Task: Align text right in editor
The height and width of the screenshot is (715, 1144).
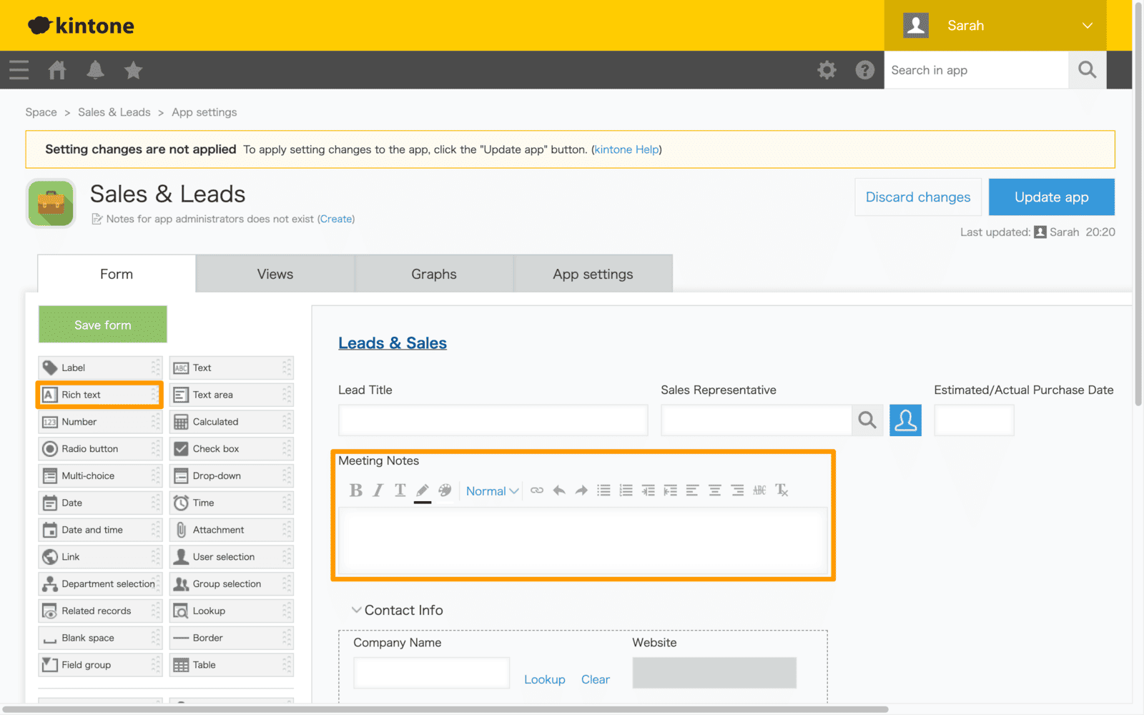Action: 737,490
